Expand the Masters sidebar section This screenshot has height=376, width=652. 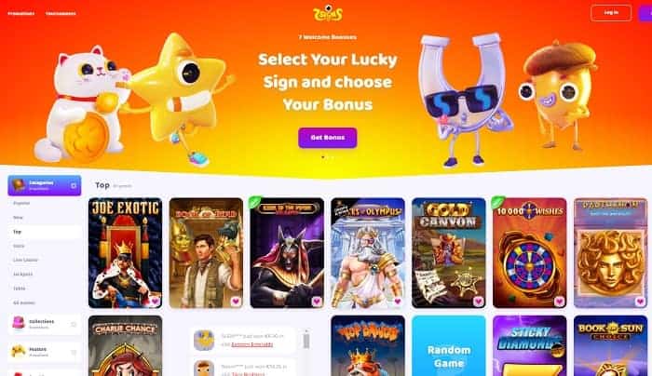tap(74, 353)
